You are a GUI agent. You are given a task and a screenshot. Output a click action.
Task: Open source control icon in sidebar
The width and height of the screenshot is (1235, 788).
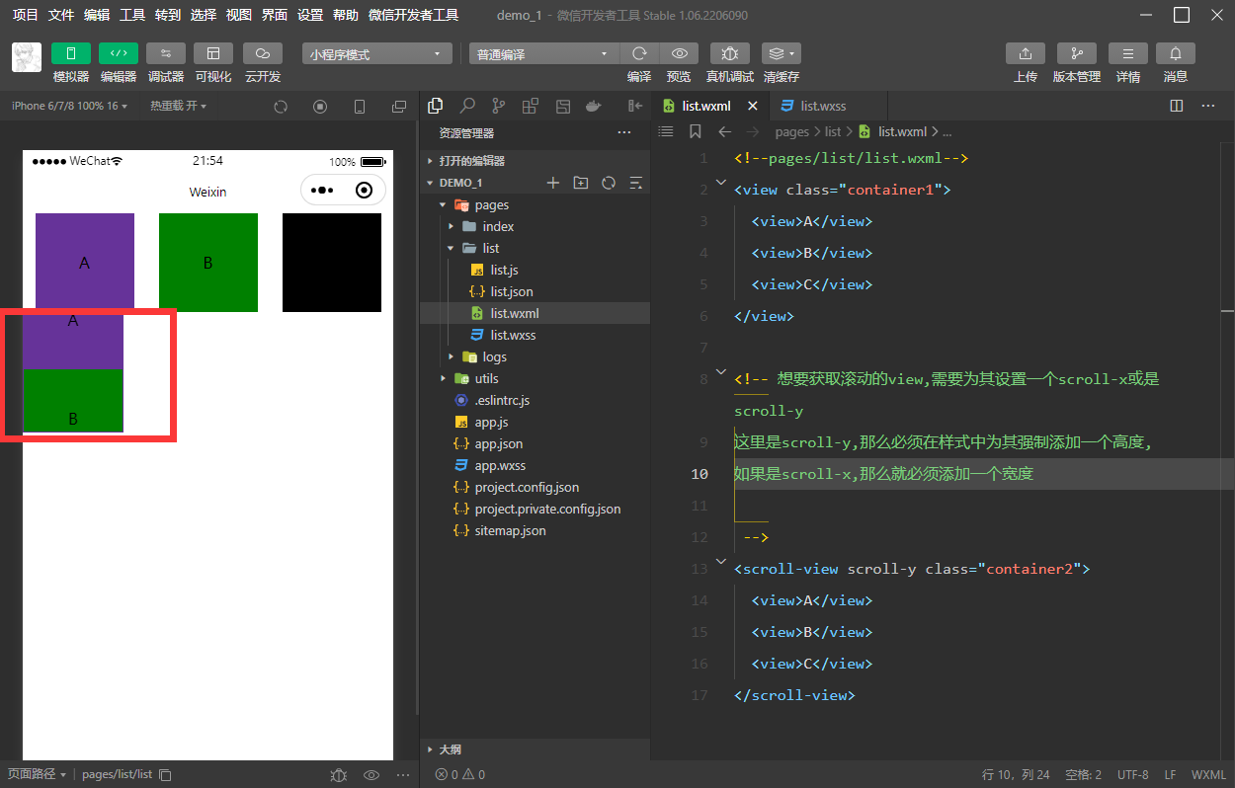tap(499, 106)
